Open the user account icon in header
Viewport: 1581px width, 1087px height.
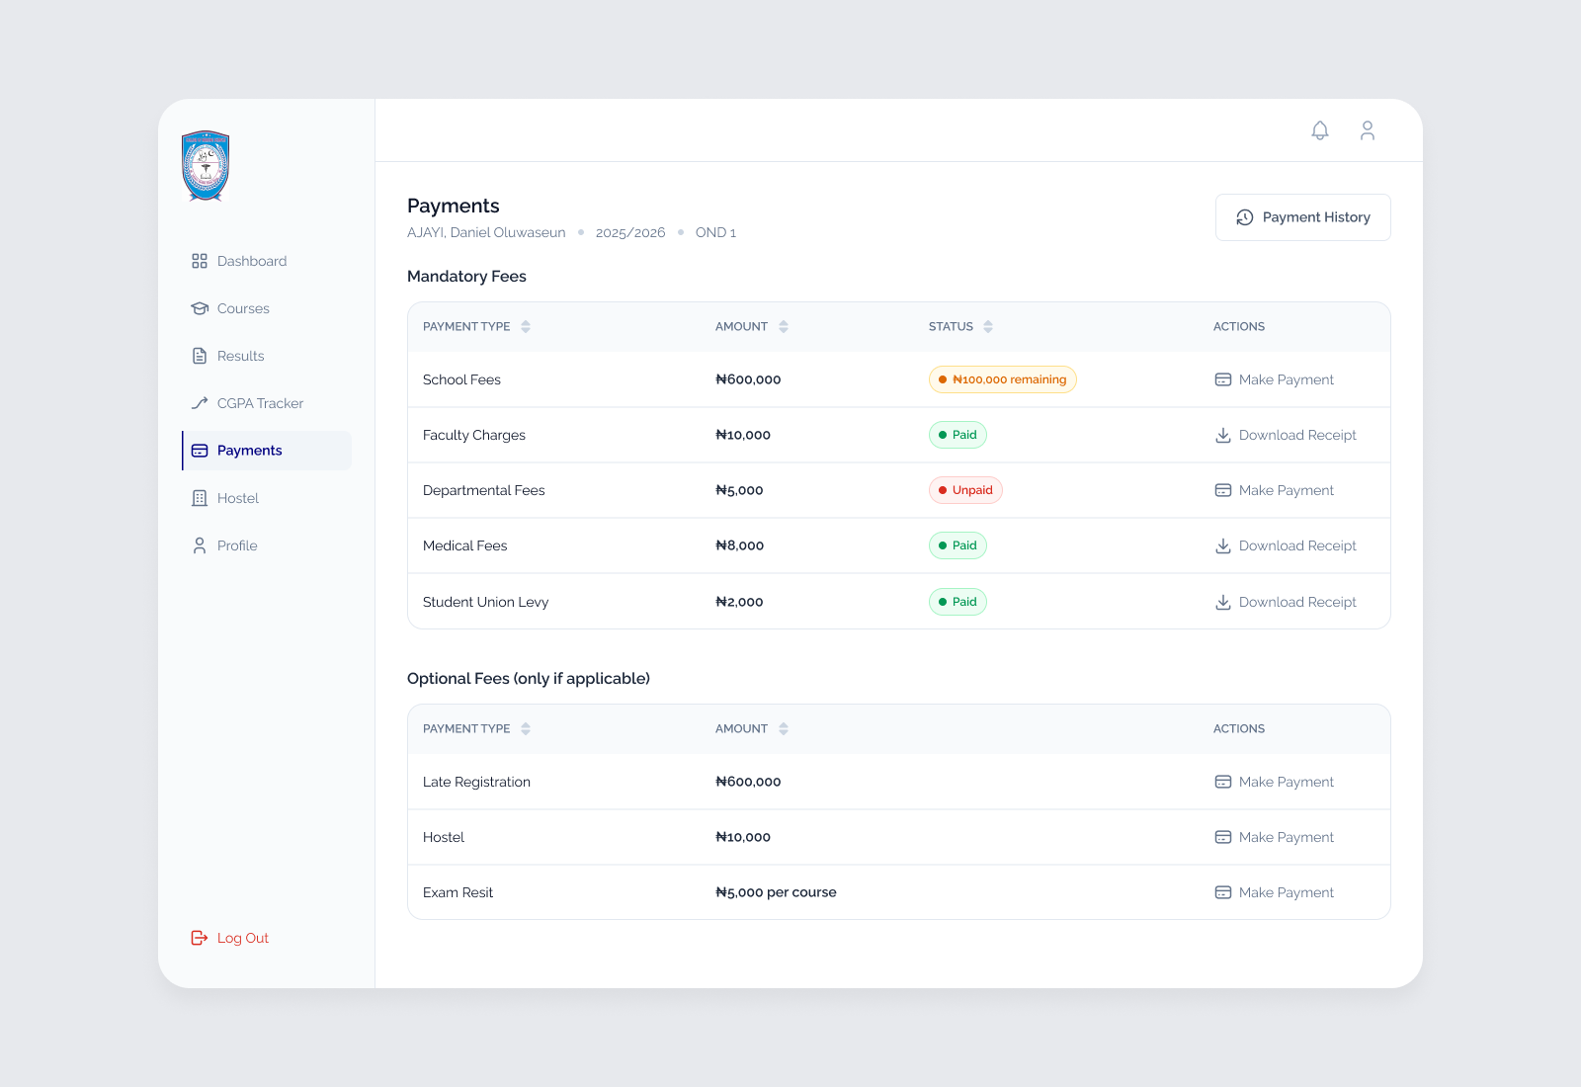tap(1368, 130)
